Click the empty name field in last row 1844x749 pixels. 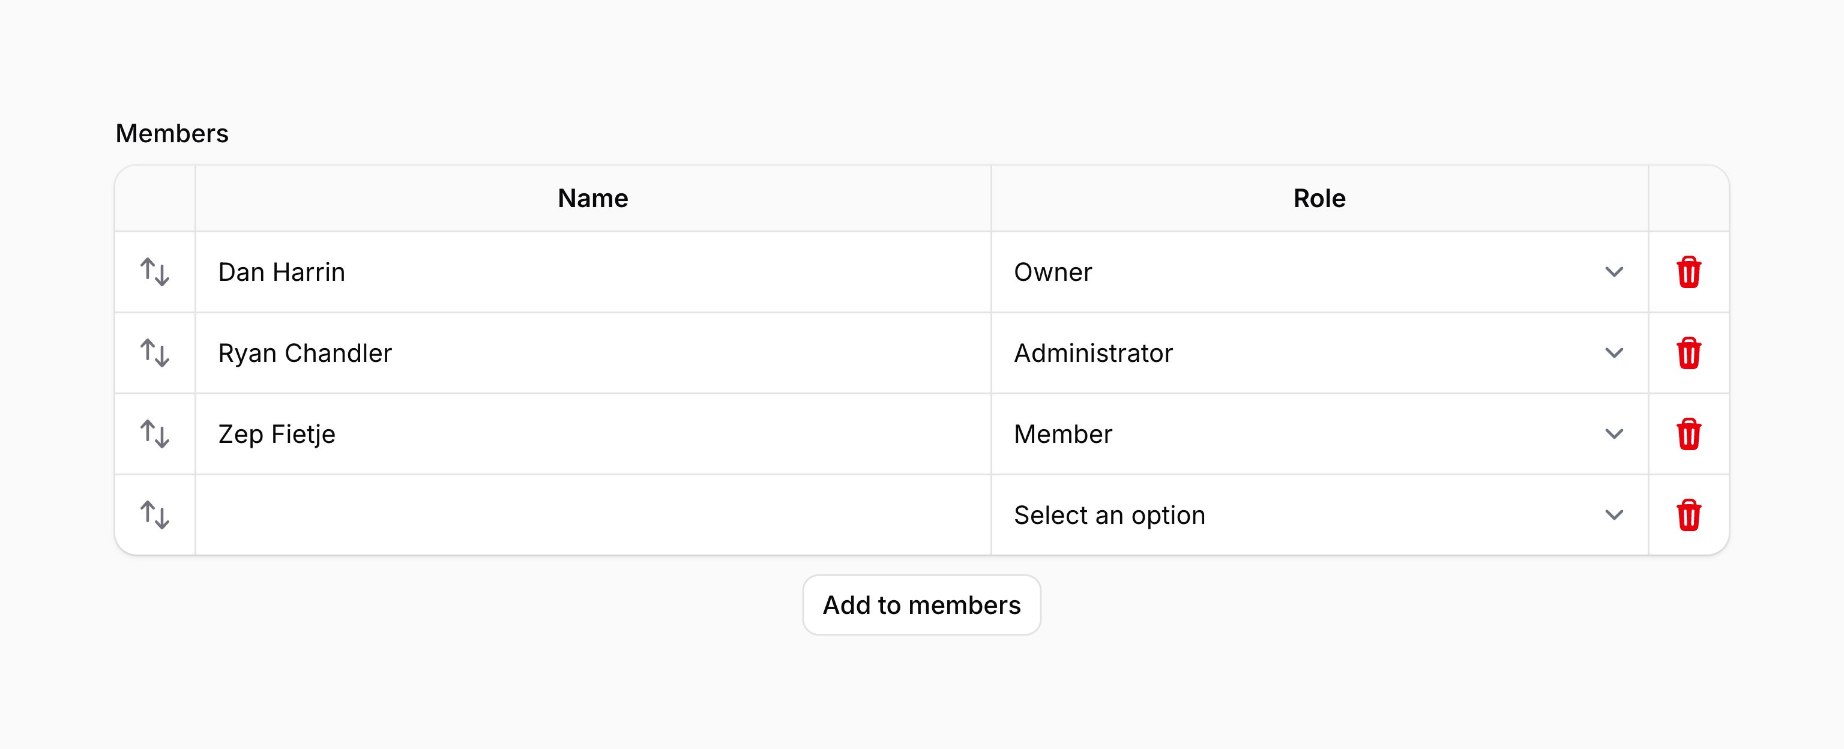coord(592,515)
